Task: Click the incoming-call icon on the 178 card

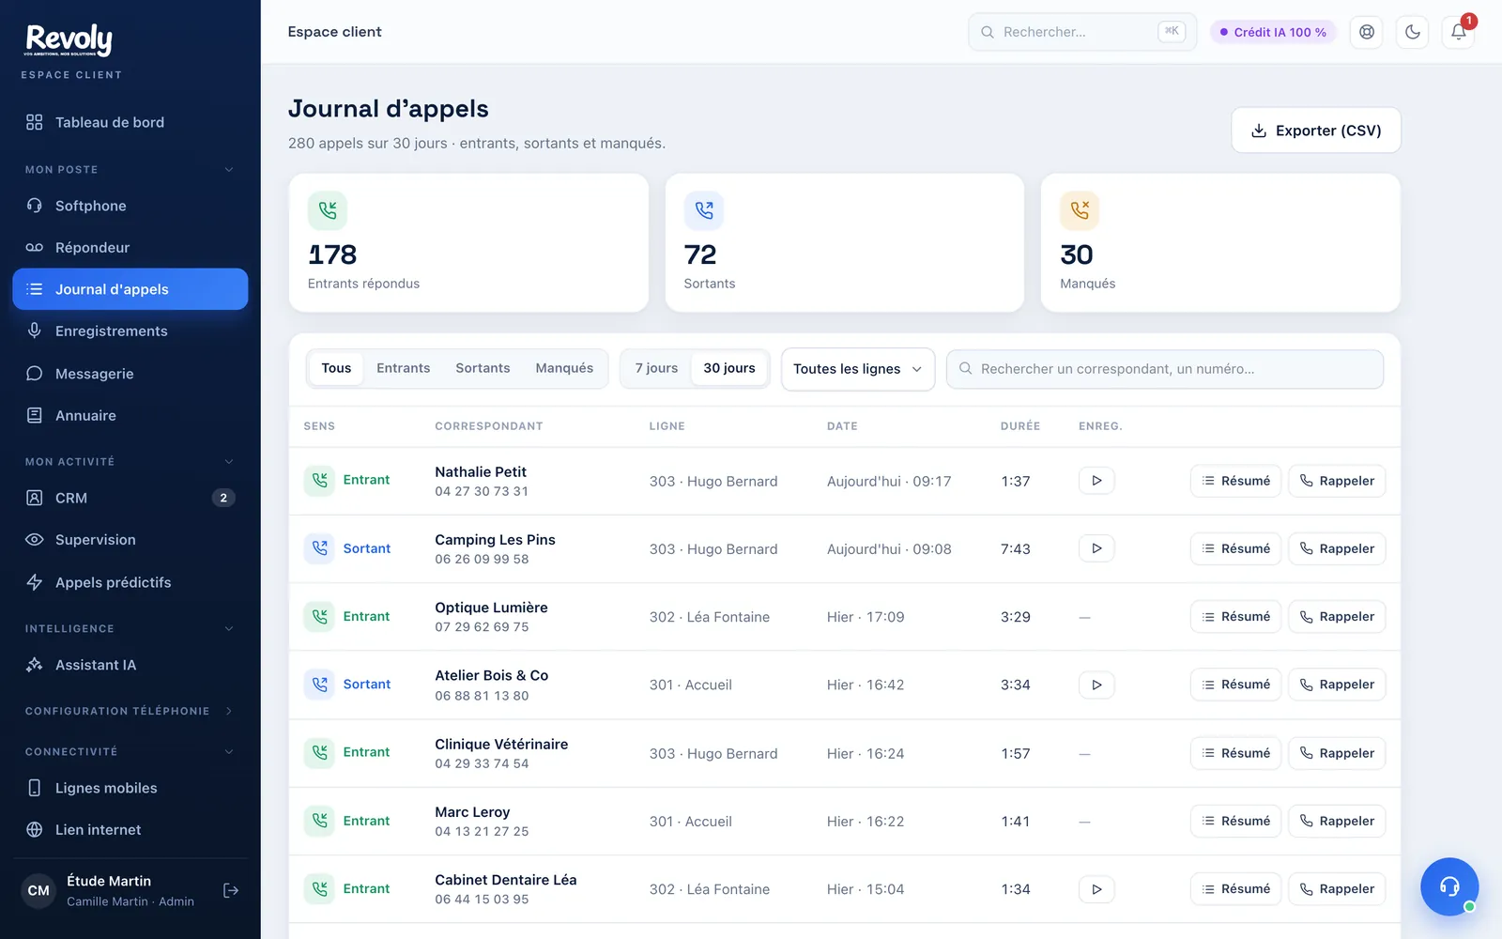Action: 328,210
